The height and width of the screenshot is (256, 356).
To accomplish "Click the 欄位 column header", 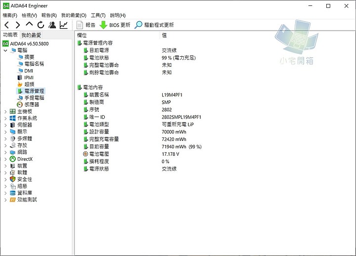I will coord(82,35).
